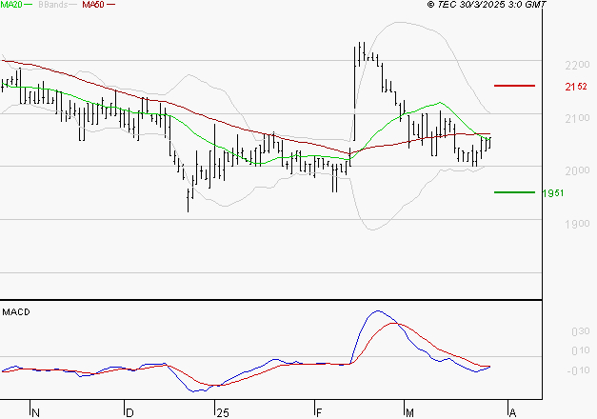Click the red 2152 resistance value

point(576,87)
